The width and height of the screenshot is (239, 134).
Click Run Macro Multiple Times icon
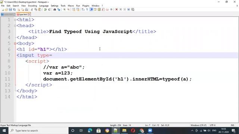click(x=128, y=10)
